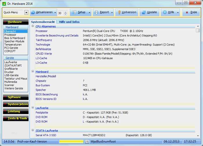Click the Aktualisieren refresh icon
The height and width of the screenshot is (146, 203).
point(33,12)
